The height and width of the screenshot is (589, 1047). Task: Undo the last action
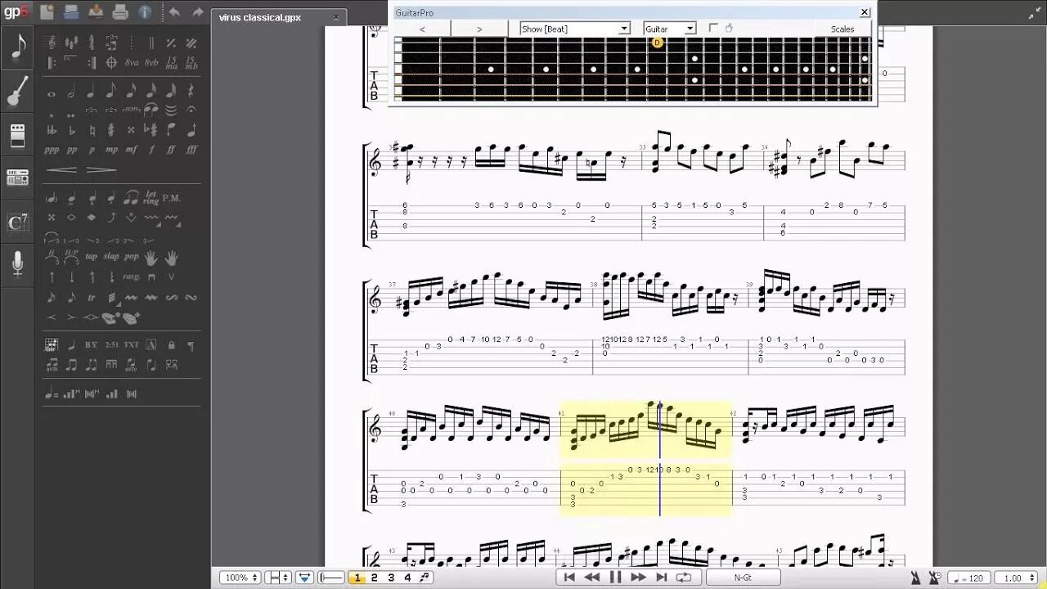pos(174,11)
